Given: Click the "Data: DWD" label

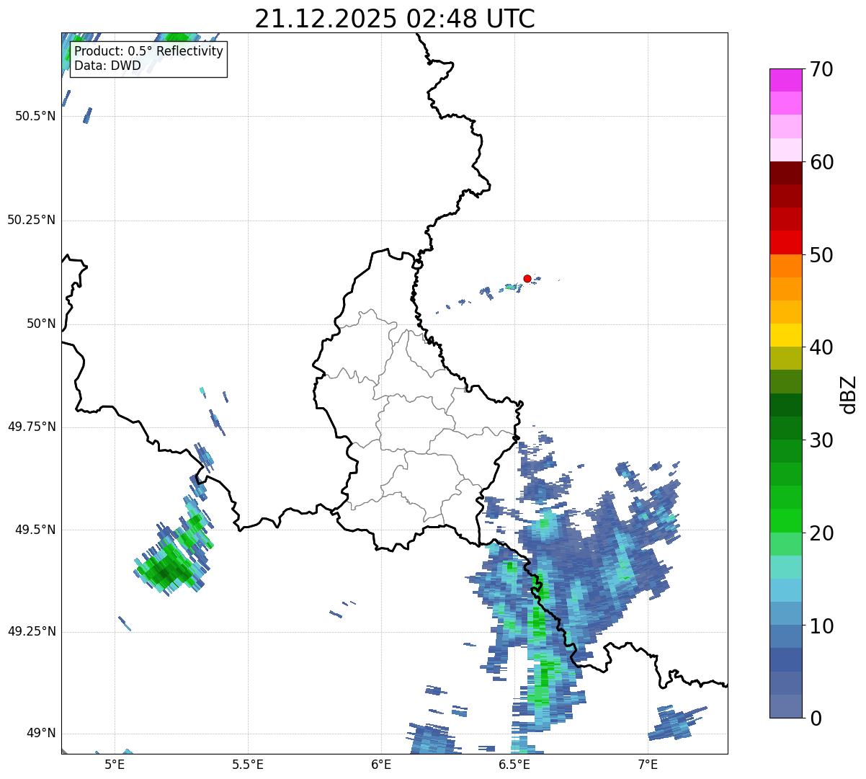Looking at the screenshot, I should tap(107, 66).
